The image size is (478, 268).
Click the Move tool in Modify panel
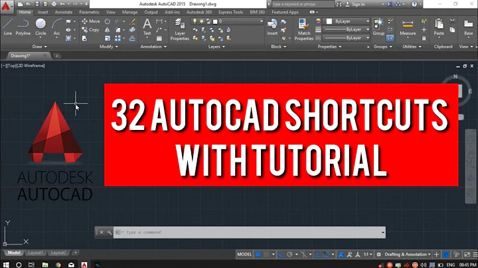pyautogui.click(x=90, y=21)
